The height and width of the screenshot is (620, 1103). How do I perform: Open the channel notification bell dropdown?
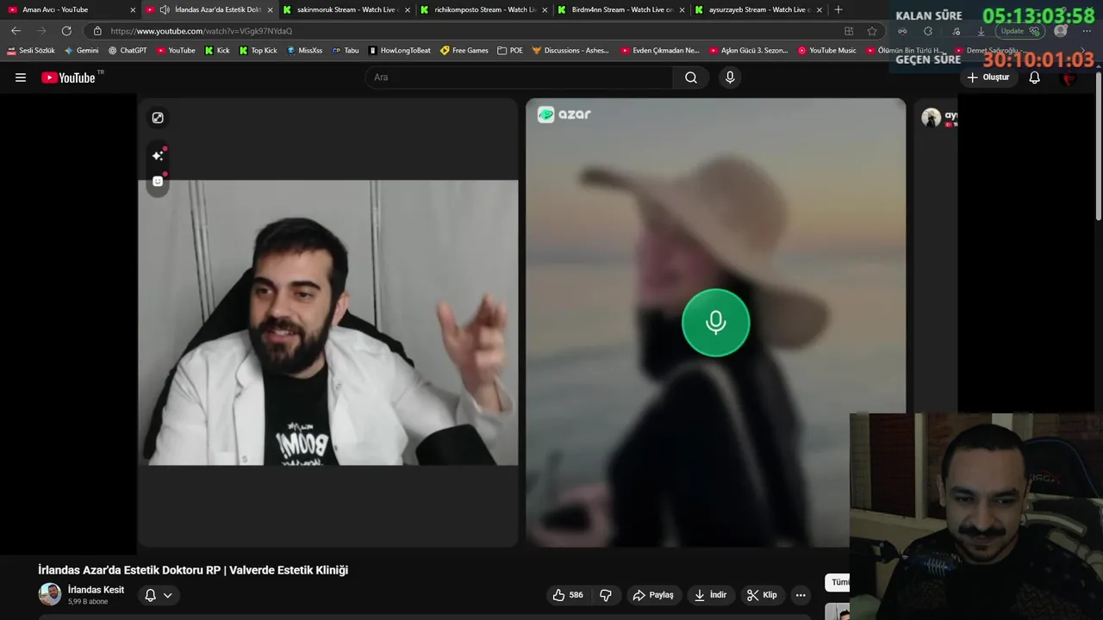[x=159, y=595]
